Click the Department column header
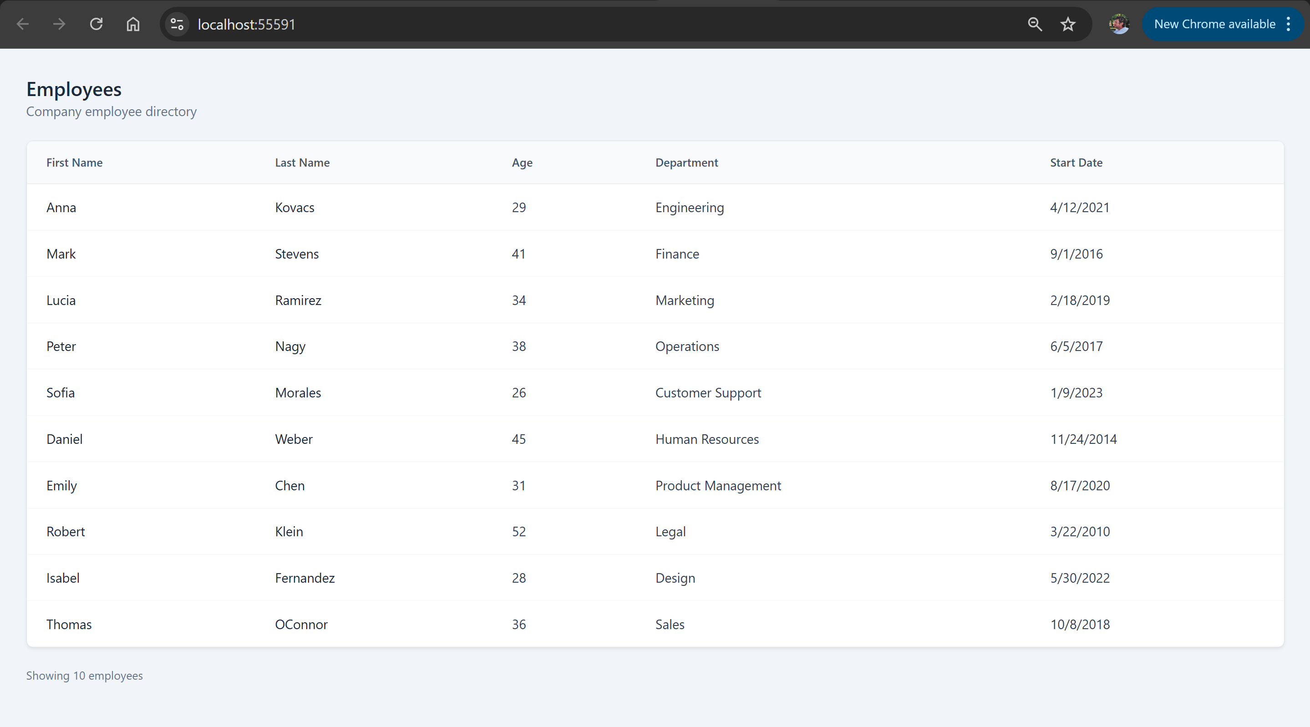 point(686,163)
